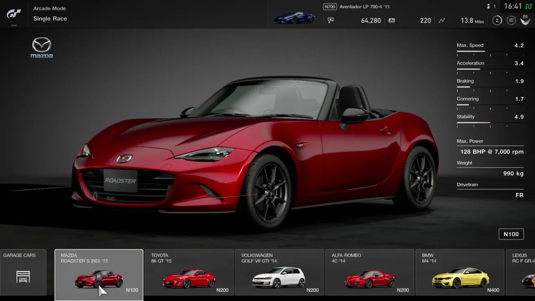Click the sportsmanship rating B emblem

(x=525, y=20)
